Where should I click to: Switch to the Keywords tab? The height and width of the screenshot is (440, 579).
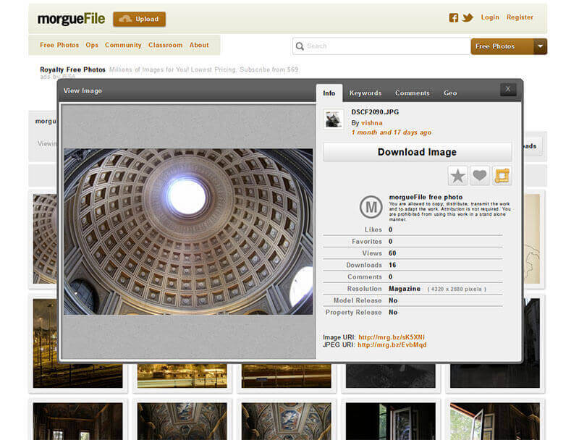coord(365,93)
